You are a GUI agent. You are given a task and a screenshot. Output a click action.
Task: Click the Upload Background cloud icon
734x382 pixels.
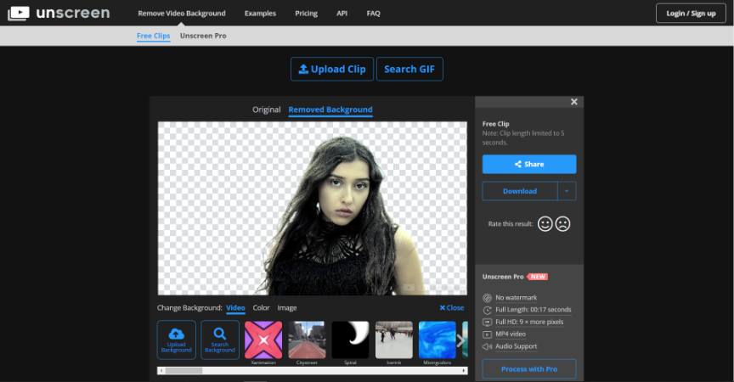(x=177, y=334)
